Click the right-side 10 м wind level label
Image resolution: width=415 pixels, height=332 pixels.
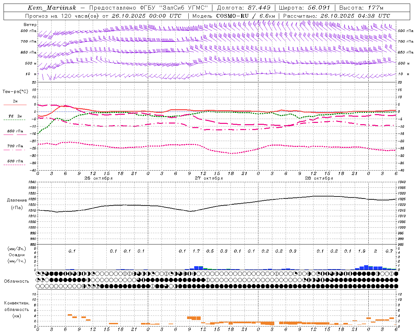pyautogui.click(x=403, y=74)
